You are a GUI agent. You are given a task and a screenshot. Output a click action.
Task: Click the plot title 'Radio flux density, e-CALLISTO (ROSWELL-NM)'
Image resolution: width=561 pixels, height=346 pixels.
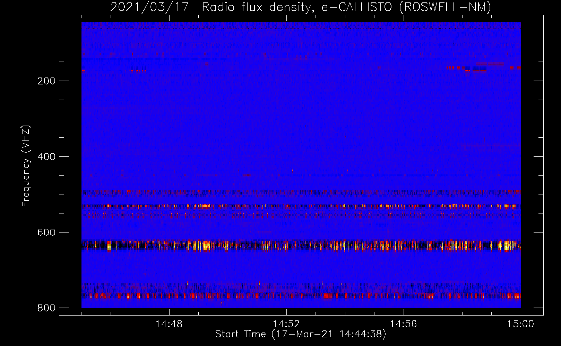(x=346, y=7)
